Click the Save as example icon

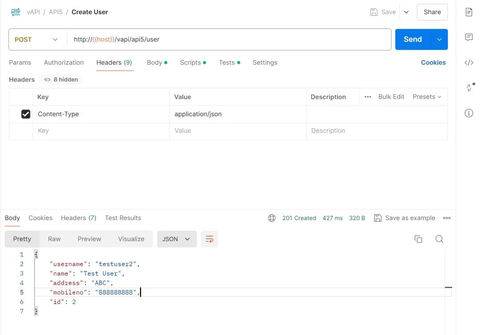[x=378, y=218]
